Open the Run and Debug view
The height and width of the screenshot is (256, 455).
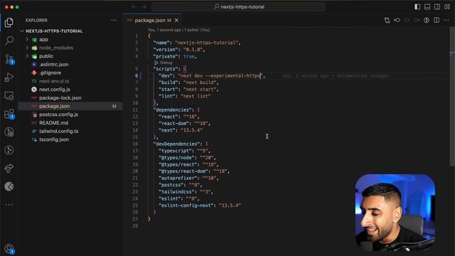[x=9, y=78]
